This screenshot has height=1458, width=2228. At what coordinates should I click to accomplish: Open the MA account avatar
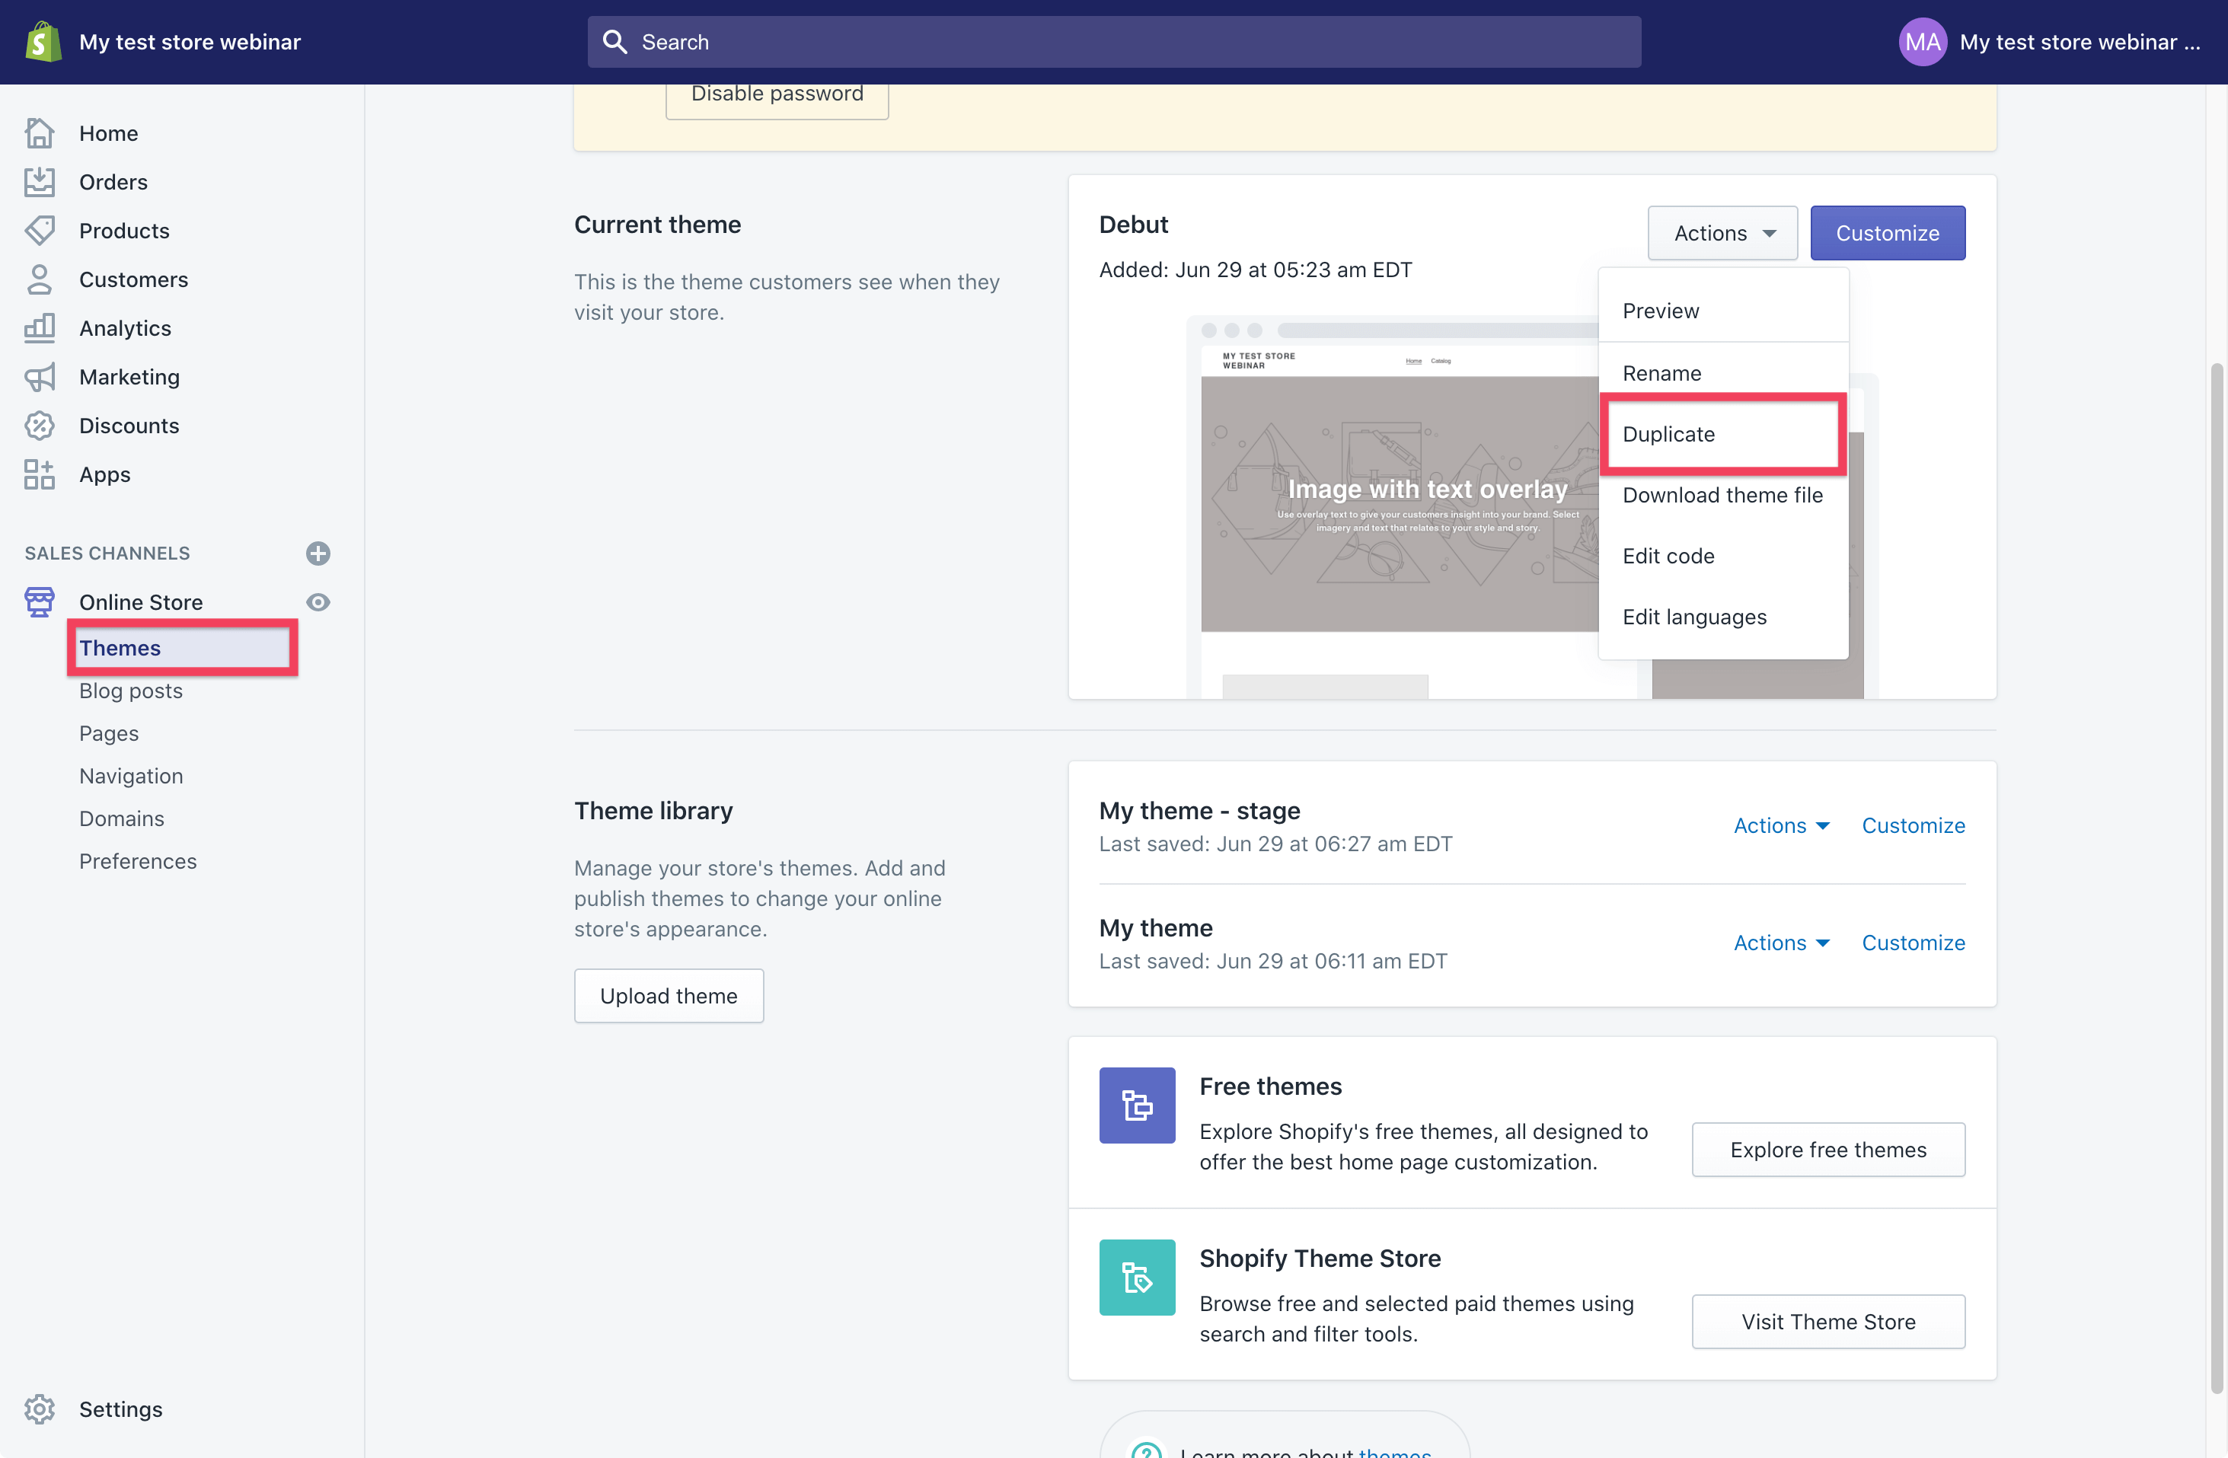(x=1922, y=41)
